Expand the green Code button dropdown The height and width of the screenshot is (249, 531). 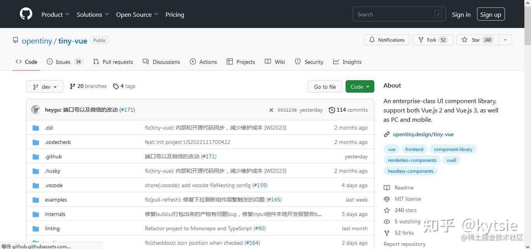359,86
